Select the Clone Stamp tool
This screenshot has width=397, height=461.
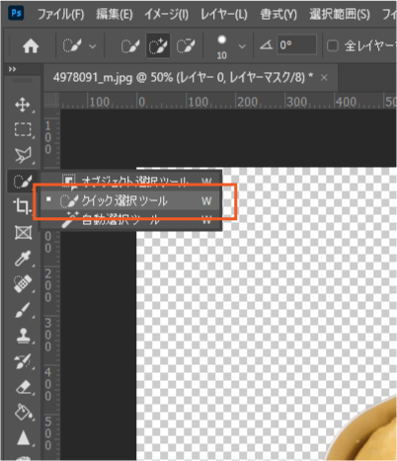pos(23,336)
